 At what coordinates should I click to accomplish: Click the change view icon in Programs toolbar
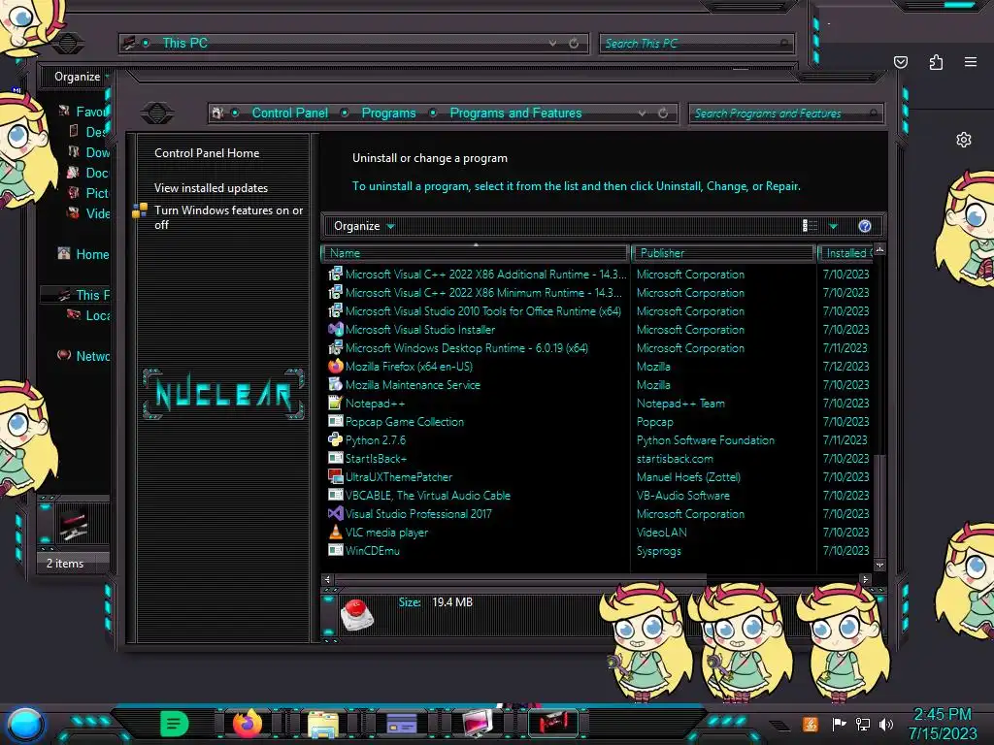click(810, 226)
